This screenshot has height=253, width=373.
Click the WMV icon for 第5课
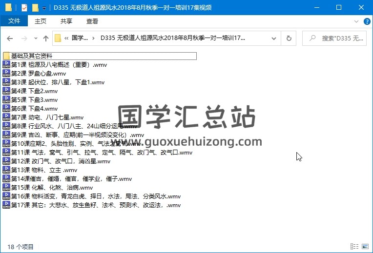[6, 100]
